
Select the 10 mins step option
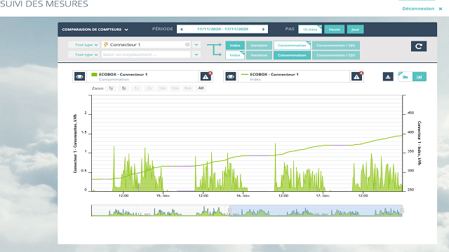click(x=310, y=29)
